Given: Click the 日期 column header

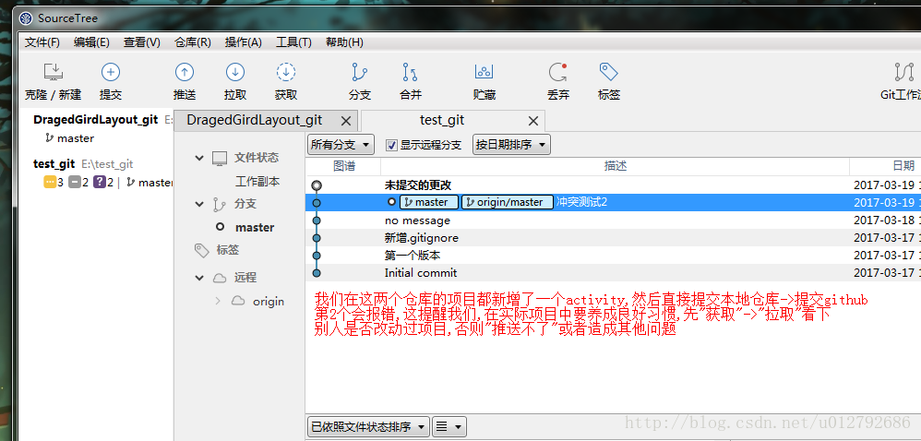Looking at the screenshot, I should click(x=885, y=166).
